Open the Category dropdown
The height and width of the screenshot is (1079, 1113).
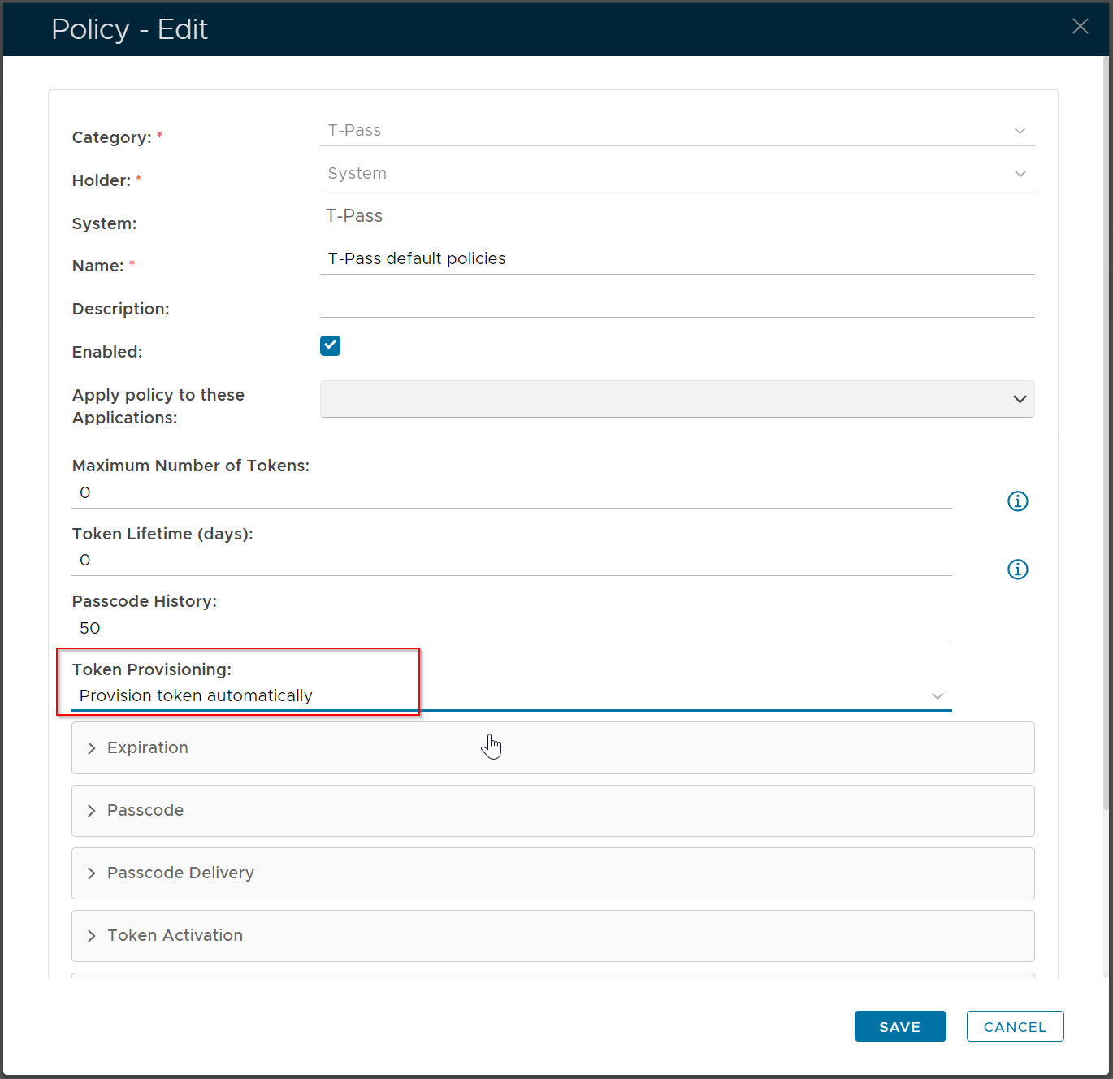(x=677, y=131)
